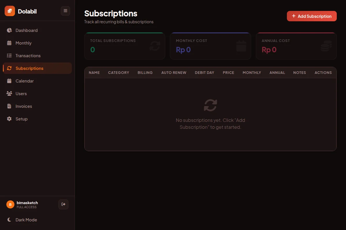Click the MONTHLY COST card label
This screenshot has height=230, width=346.
[x=191, y=41]
